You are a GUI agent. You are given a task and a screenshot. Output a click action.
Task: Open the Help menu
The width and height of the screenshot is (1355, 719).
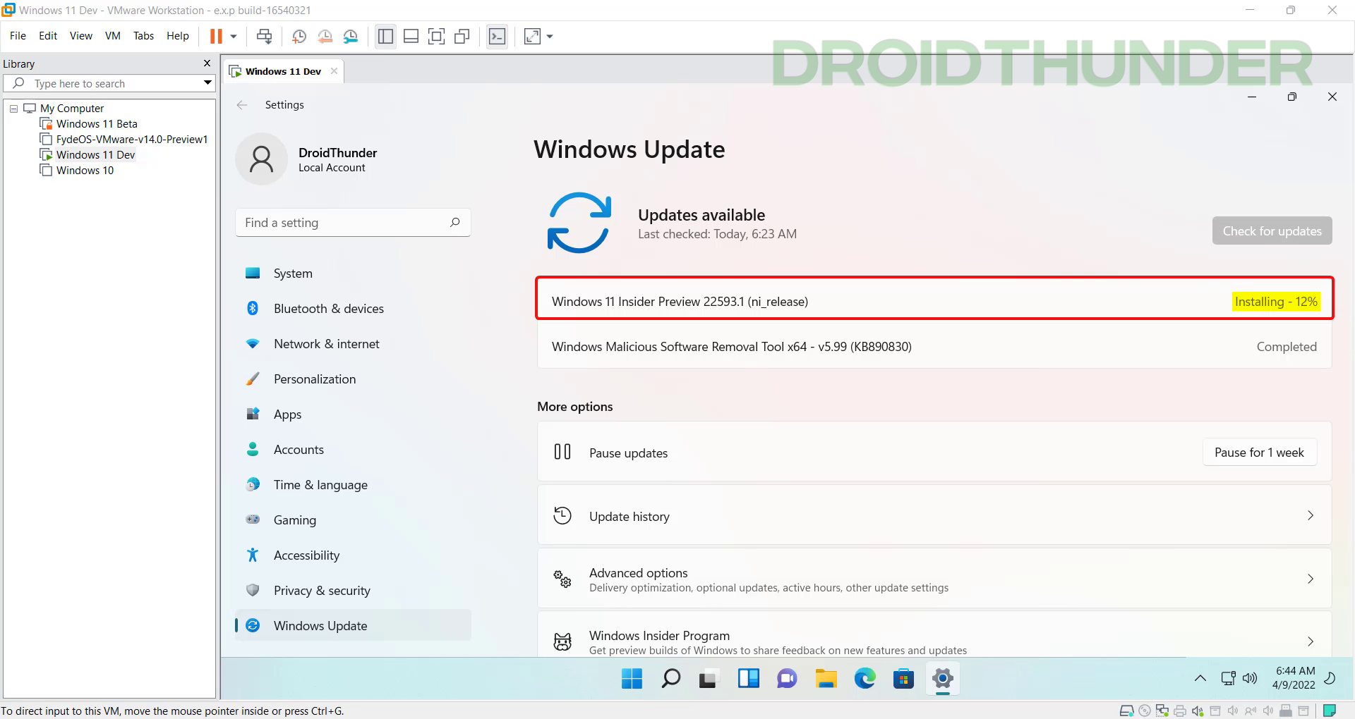pyautogui.click(x=177, y=36)
